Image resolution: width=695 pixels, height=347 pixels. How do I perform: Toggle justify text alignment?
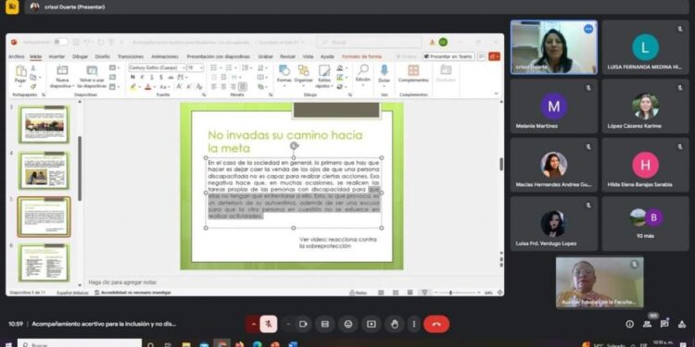243,87
